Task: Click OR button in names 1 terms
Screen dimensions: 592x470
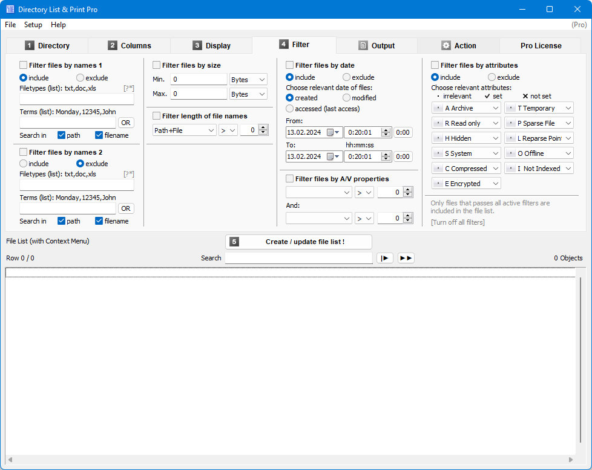Action: pos(126,123)
